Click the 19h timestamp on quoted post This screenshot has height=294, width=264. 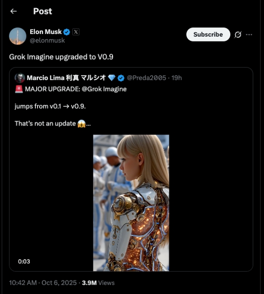click(x=176, y=78)
